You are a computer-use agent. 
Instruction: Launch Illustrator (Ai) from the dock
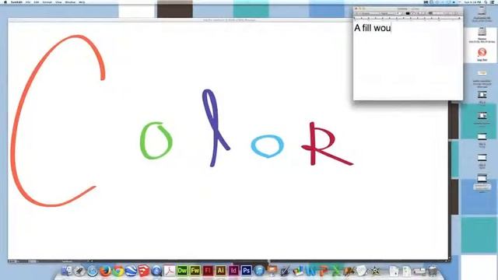(x=220, y=271)
